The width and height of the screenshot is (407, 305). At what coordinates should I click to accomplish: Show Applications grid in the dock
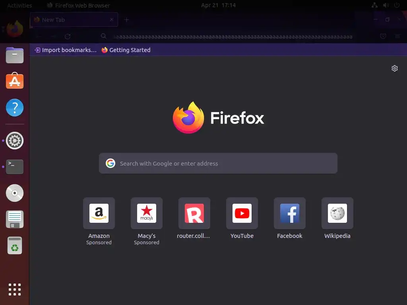(x=15, y=290)
